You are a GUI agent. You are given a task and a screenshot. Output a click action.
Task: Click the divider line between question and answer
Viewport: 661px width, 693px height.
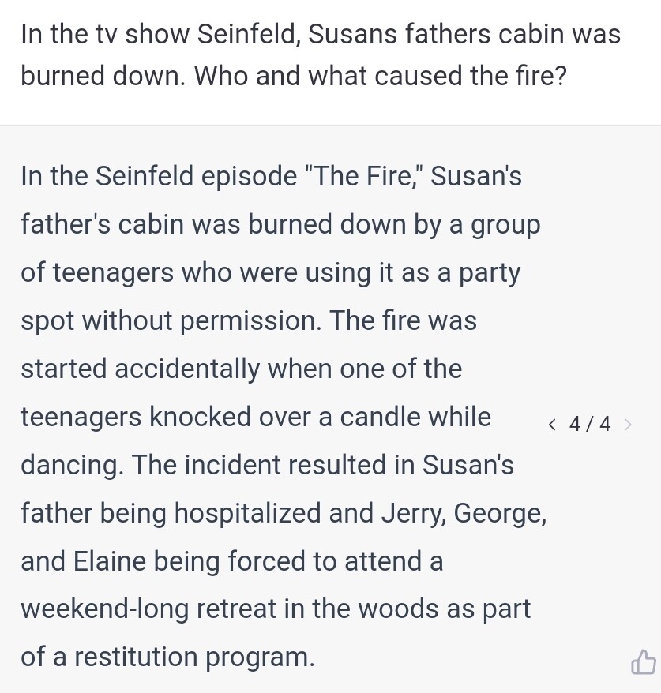pyautogui.click(x=330, y=125)
